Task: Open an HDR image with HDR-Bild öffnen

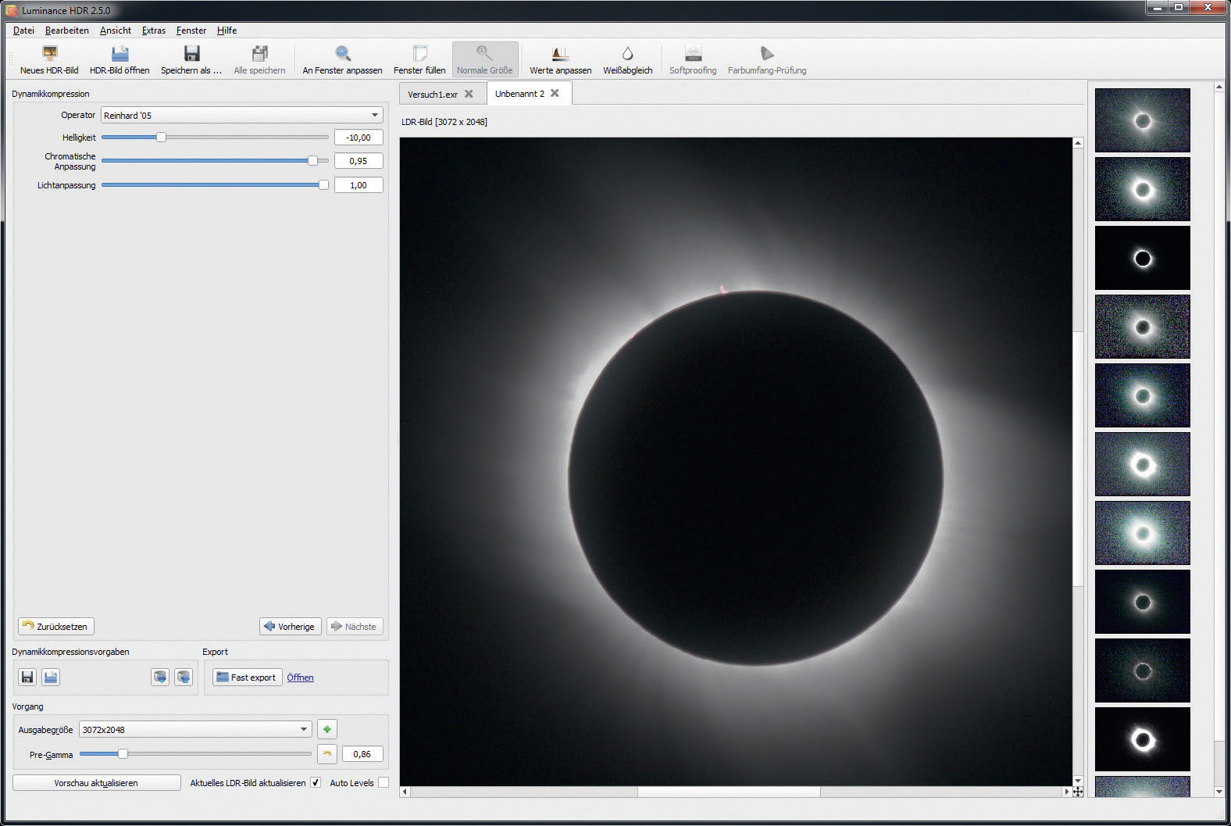Action: click(x=120, y=54)
